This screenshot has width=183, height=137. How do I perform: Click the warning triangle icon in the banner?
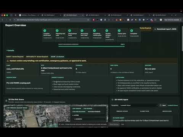click(8, 61)
